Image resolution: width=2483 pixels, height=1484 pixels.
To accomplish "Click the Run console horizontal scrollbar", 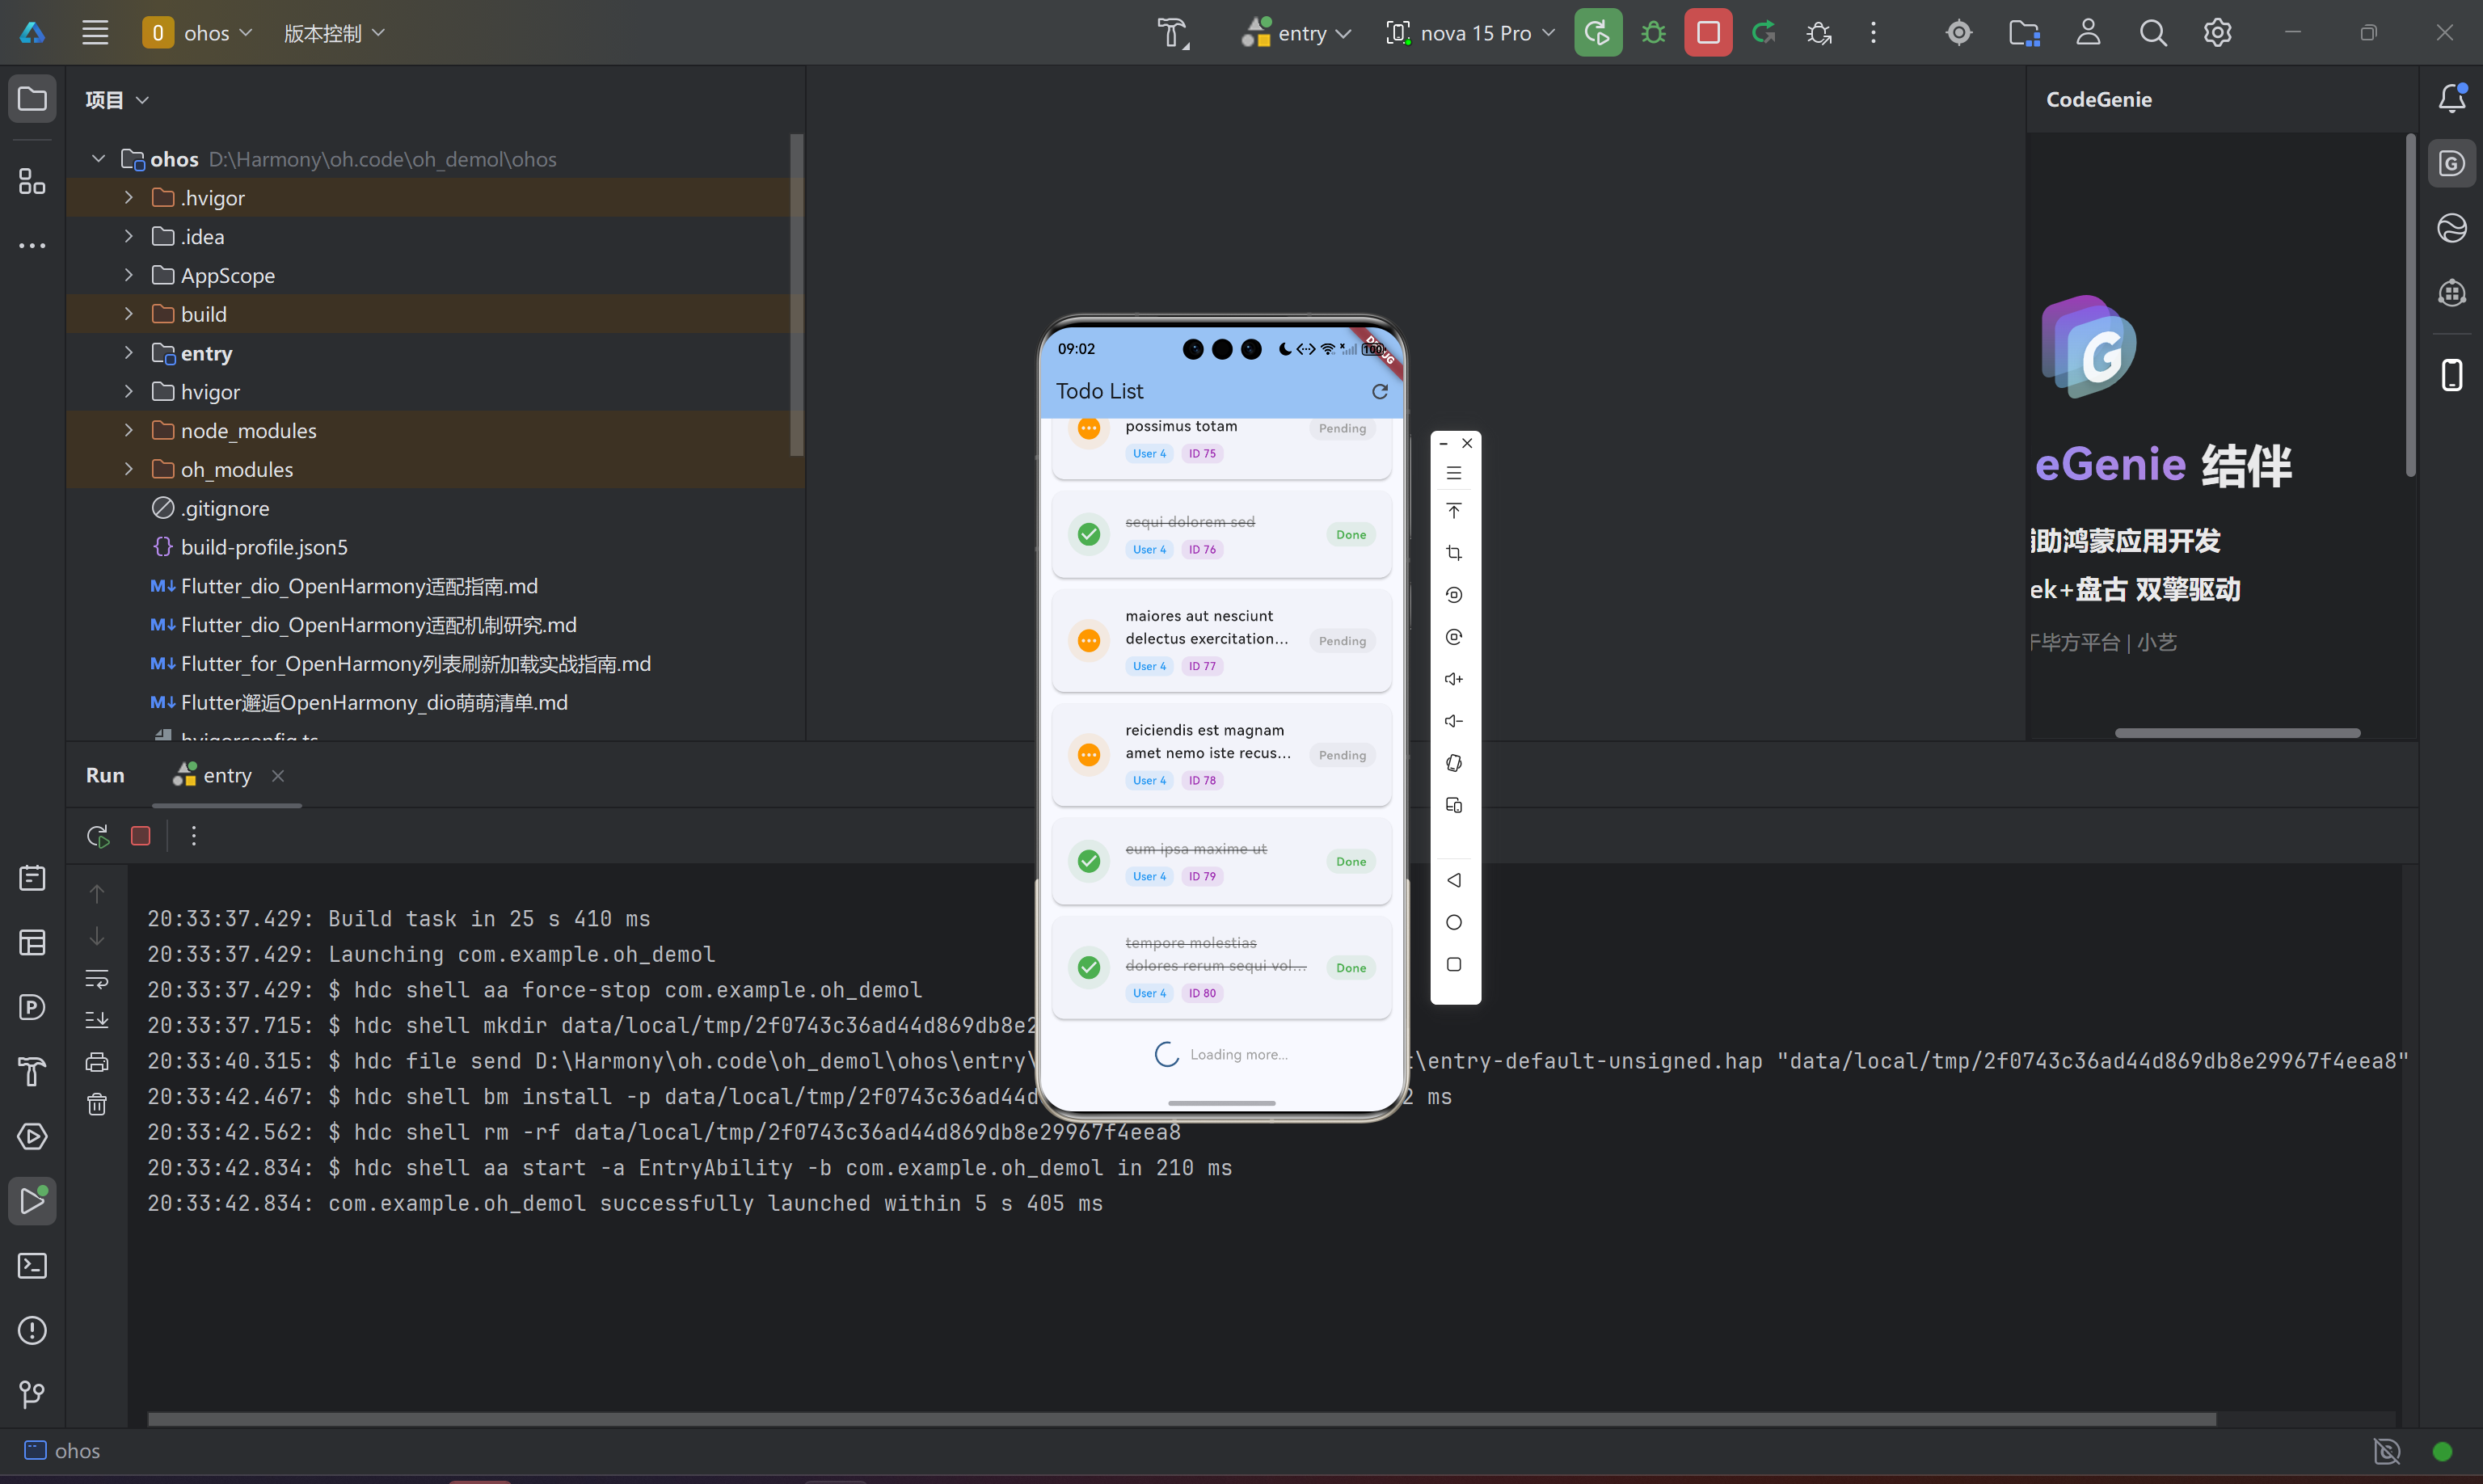I will click(x=1180, y=1419).
